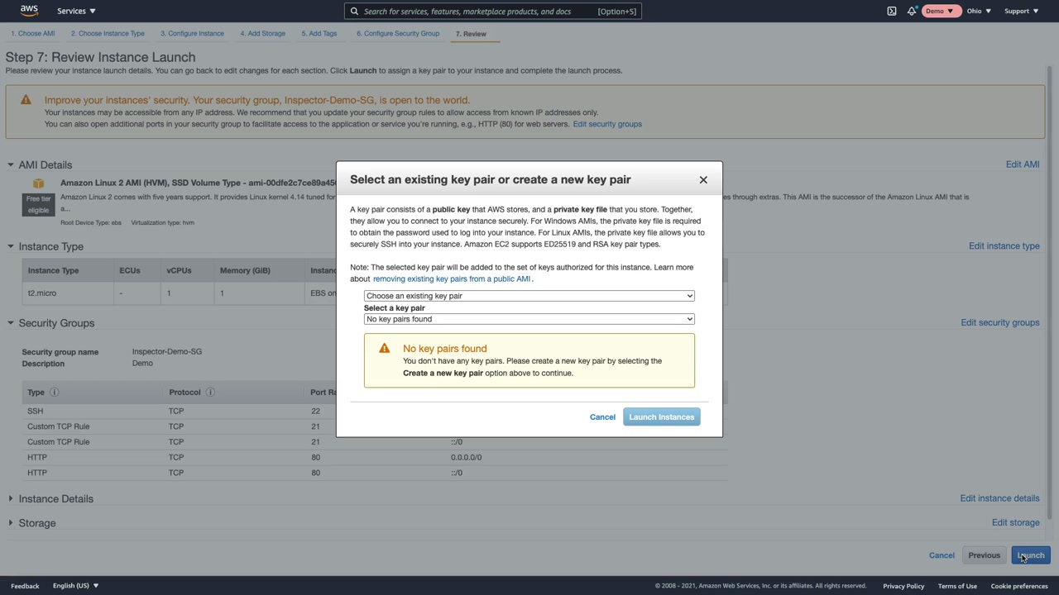Open the Ohio region selector
The image size is (1059, 595).
click(979, 12)
